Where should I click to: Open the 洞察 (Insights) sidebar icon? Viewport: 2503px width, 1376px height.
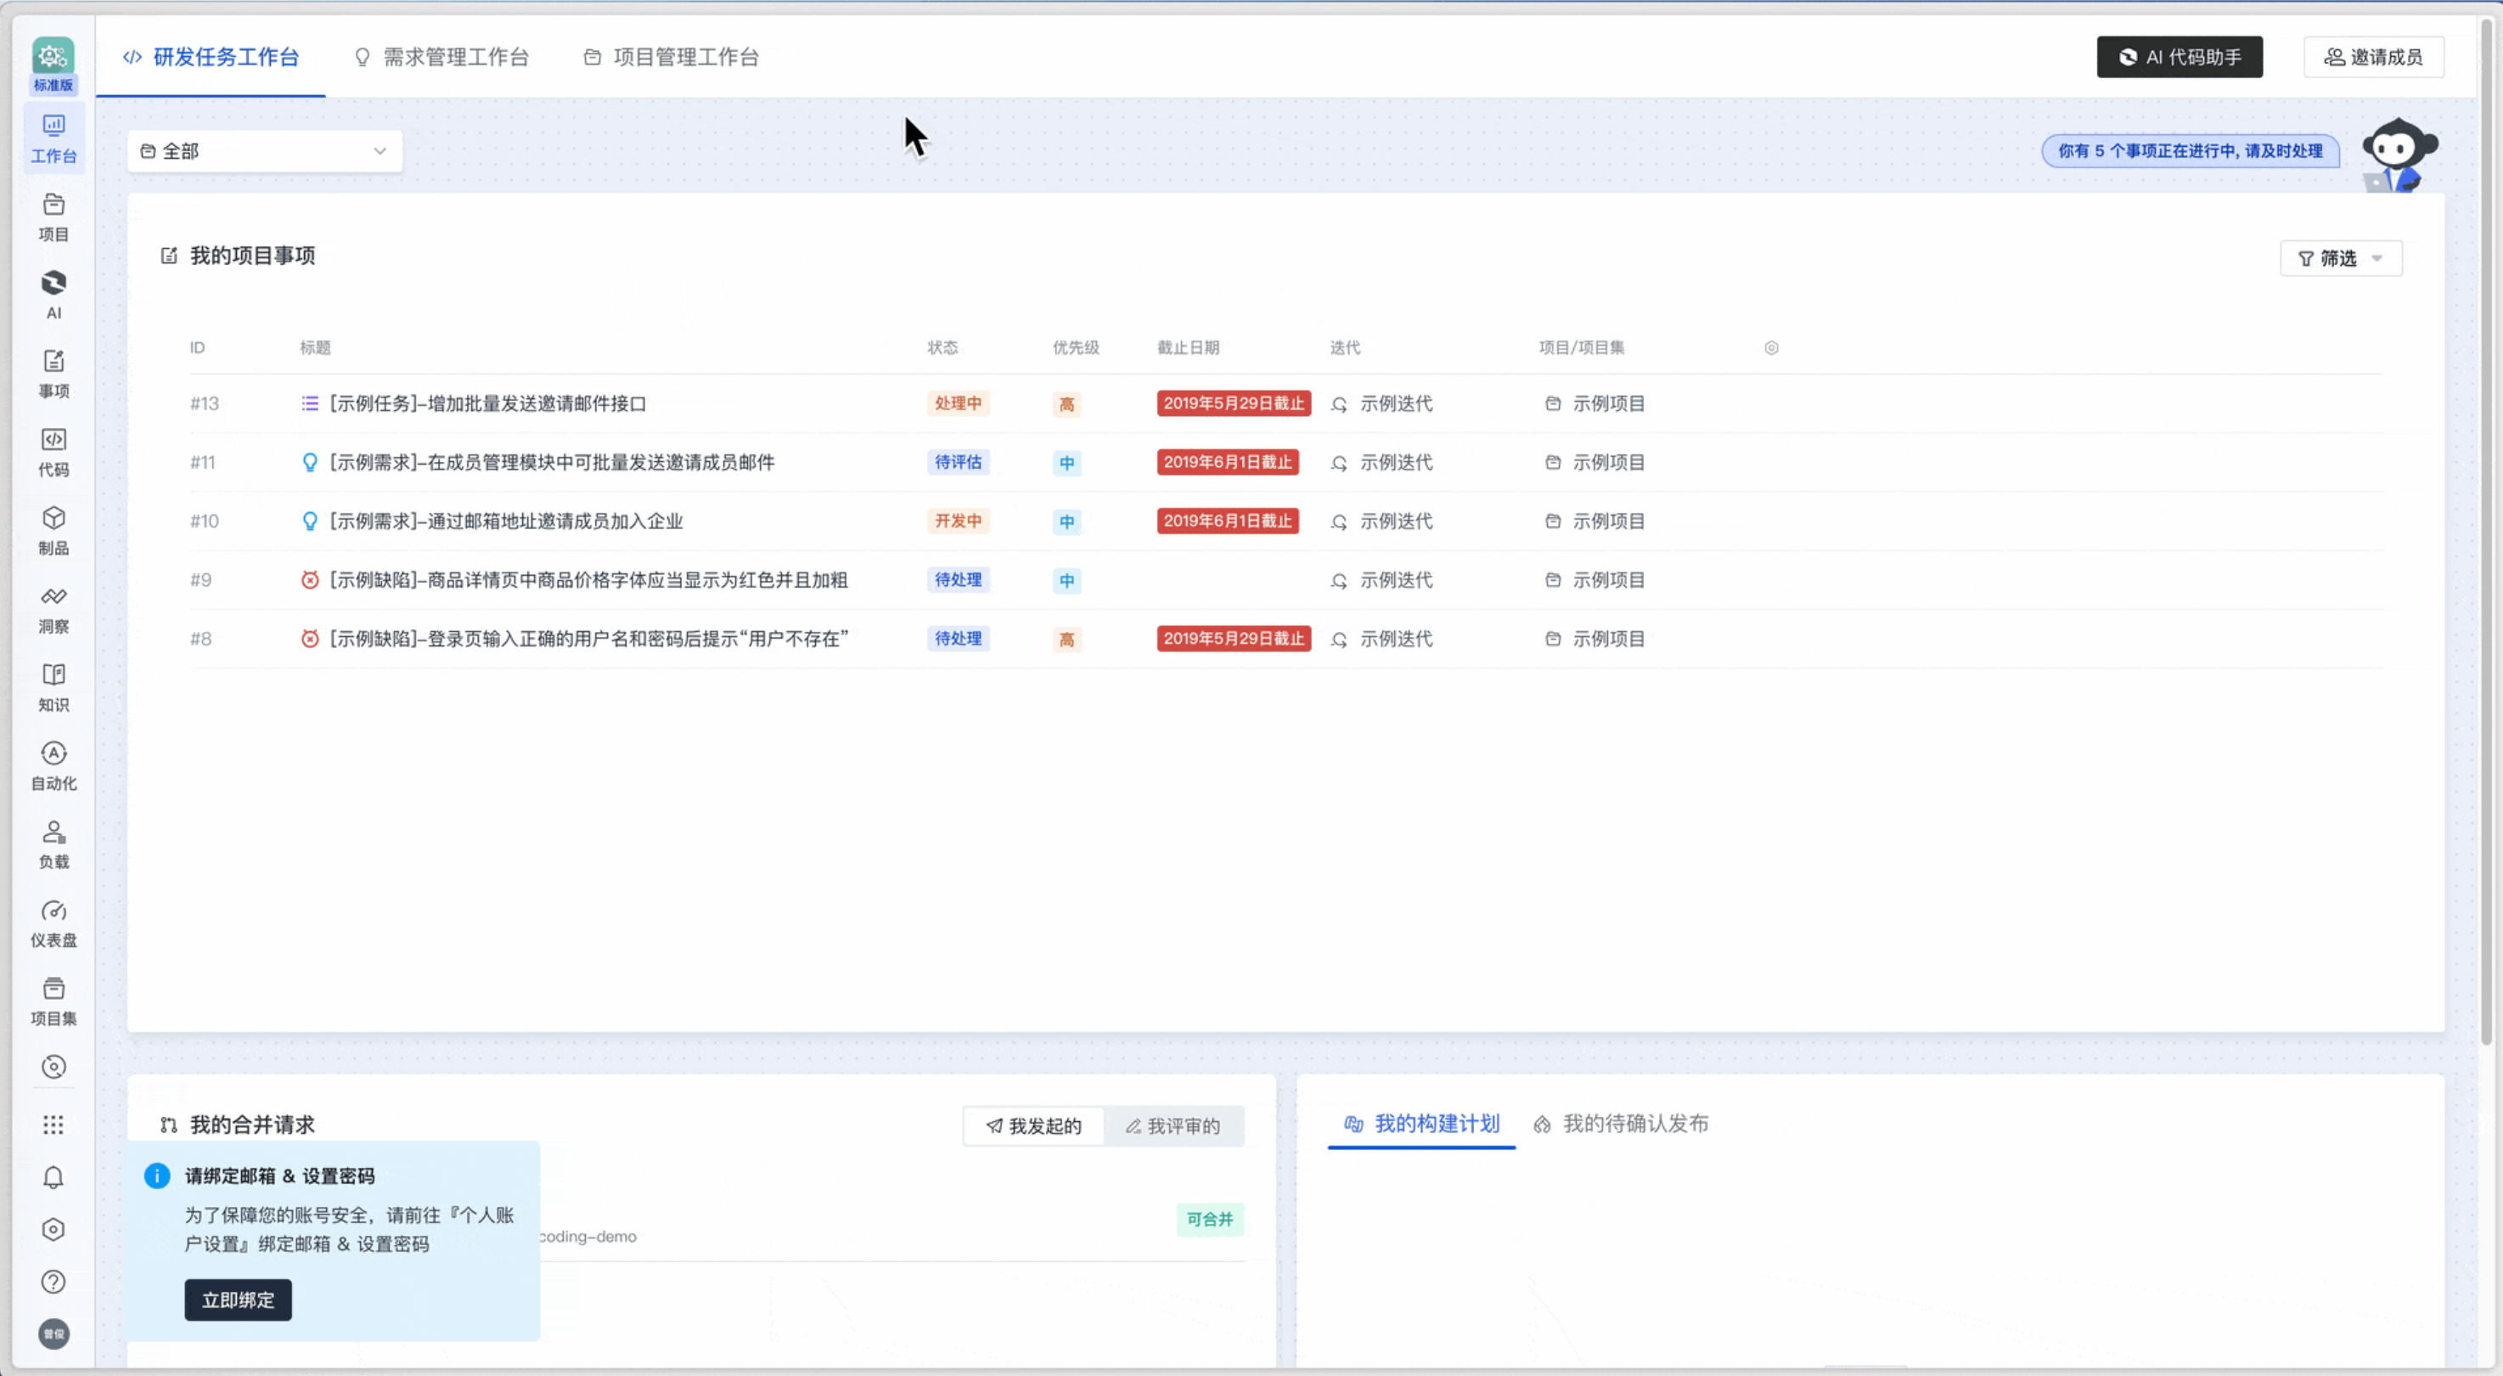[53, 609]
